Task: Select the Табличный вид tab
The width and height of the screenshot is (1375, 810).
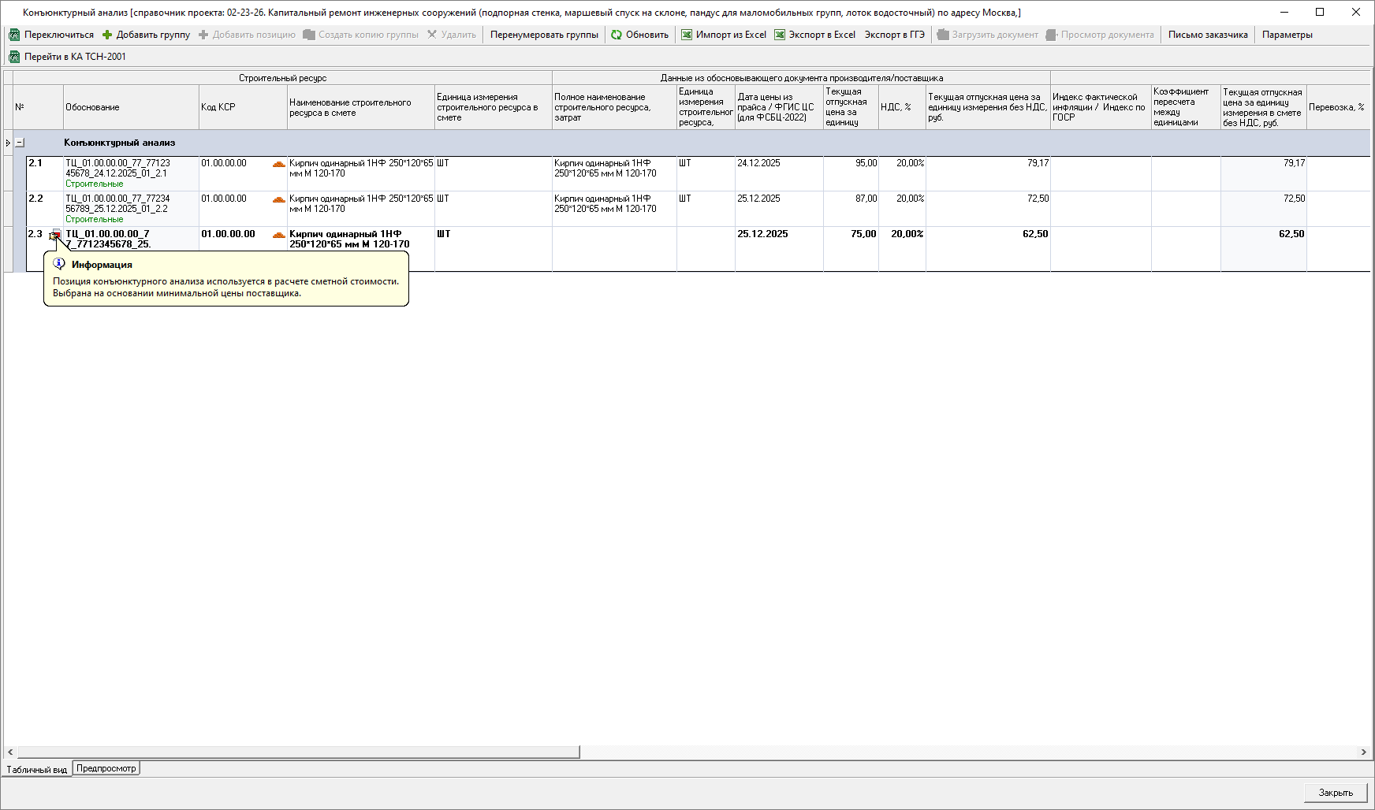Action: tap(36, 770)
